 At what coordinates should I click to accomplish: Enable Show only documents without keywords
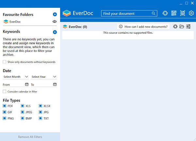tap(5, 62)
